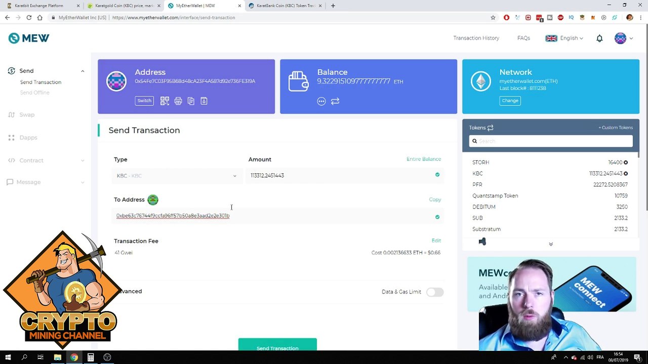Screen dimensions: 648x364
Task: Click the last document icon in the Address card
Action: click(204, 101)
